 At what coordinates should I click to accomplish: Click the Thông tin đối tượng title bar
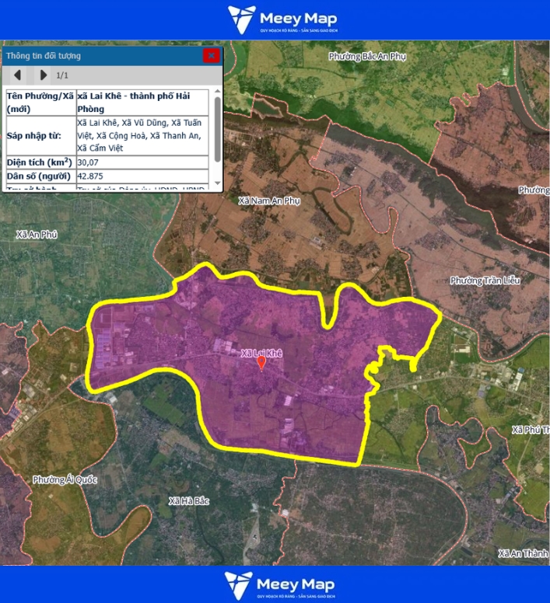pos(101,56)
